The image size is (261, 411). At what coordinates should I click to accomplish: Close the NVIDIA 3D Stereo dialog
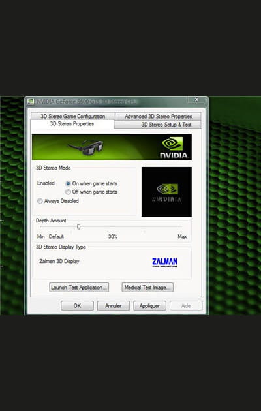(197, 100)
